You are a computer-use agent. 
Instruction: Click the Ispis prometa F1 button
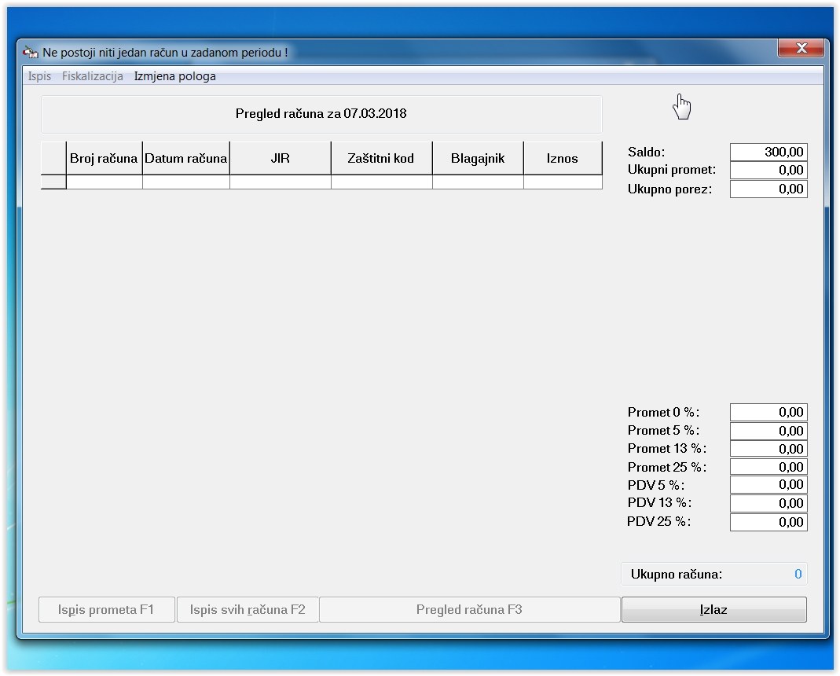coord(107,609)
